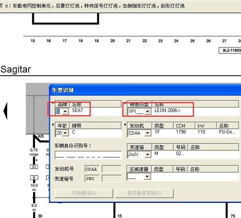The height and width of the screenshot is (218, 241).
Task: Click track number 25 on the diagram scale
Action: click(192, 41)
